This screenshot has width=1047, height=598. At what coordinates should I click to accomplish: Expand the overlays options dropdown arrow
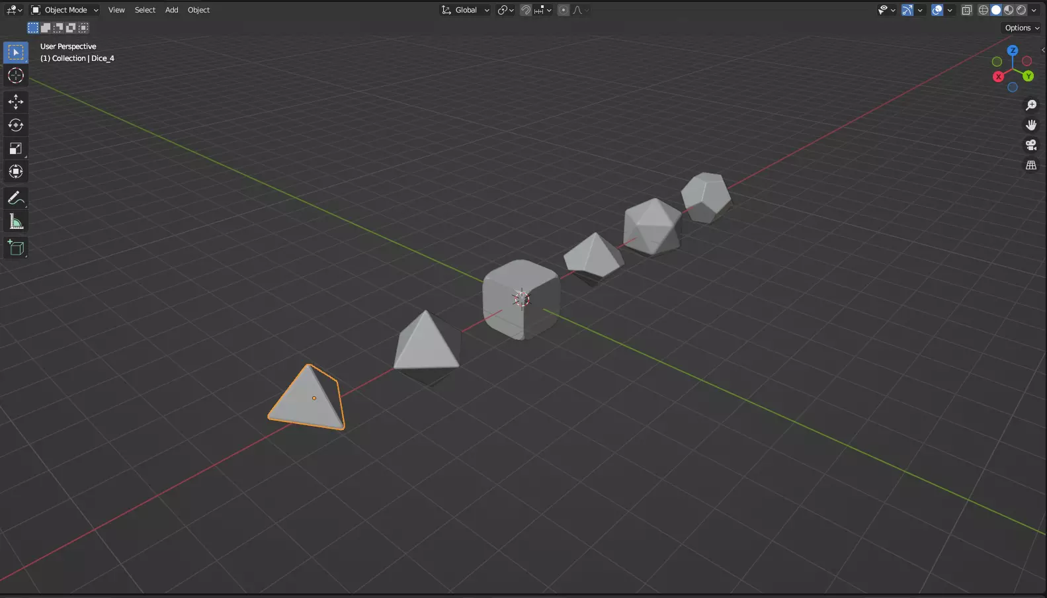[x=950, y=10]
